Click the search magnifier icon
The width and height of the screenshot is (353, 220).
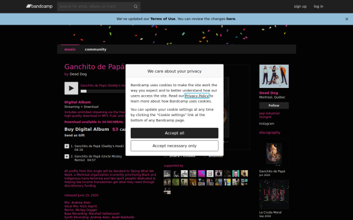(x=135, y=6)
